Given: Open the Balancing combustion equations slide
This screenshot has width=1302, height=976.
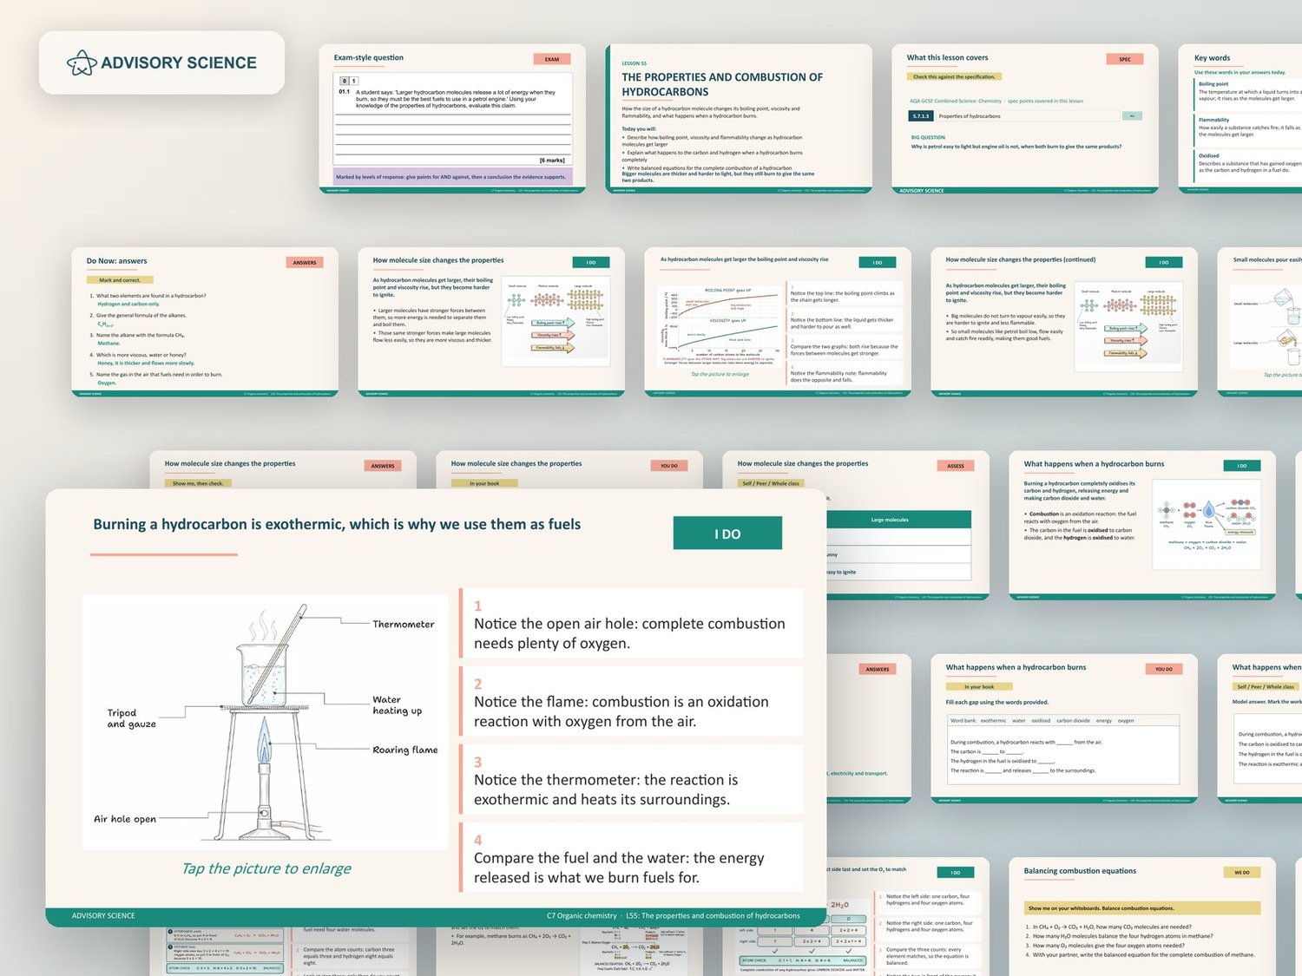Looking at the screenshot, I should pyautogui.click(x=1142, y=916).
